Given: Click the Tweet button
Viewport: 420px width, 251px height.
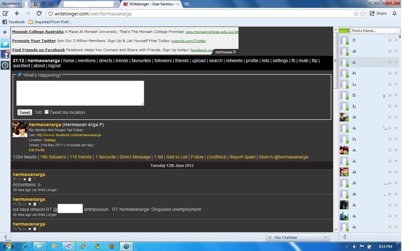Looking at the screenshot, I should pyautogui.click(x=25, y=112).
